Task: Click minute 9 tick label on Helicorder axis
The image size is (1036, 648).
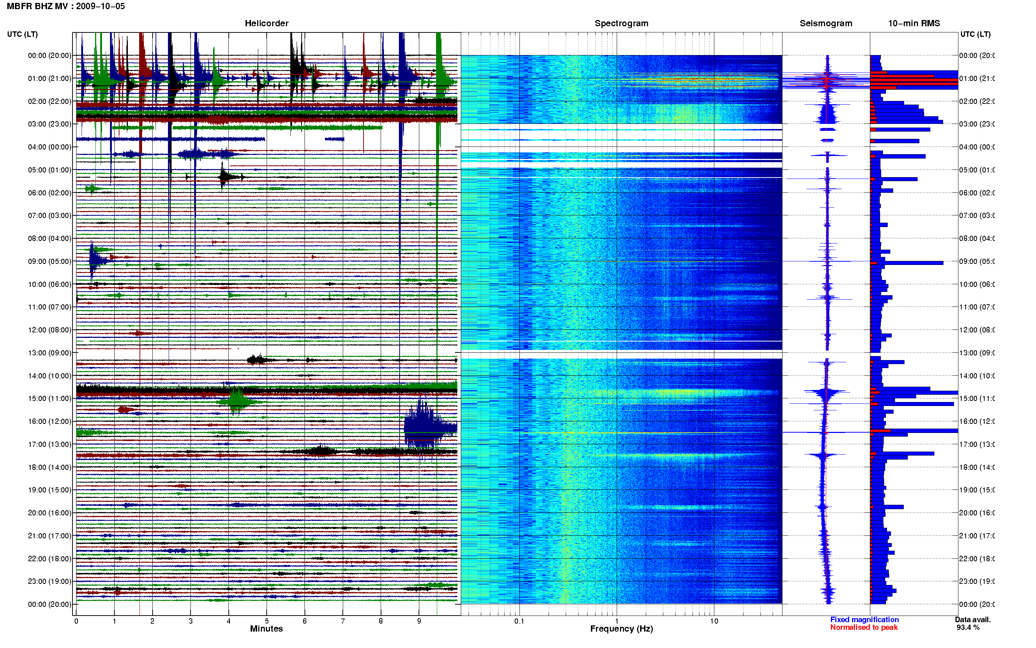Action: pos(419,621)
